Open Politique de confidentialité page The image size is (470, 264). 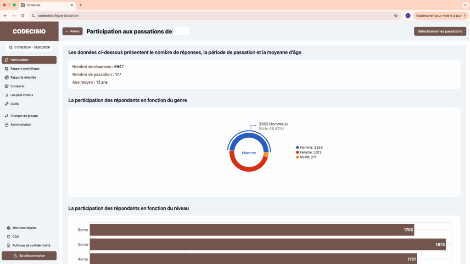[31, 245]
